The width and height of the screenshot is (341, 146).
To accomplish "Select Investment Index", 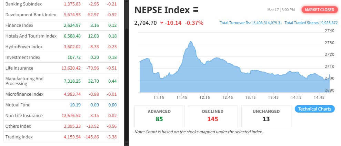I will (x=23, y=57).
